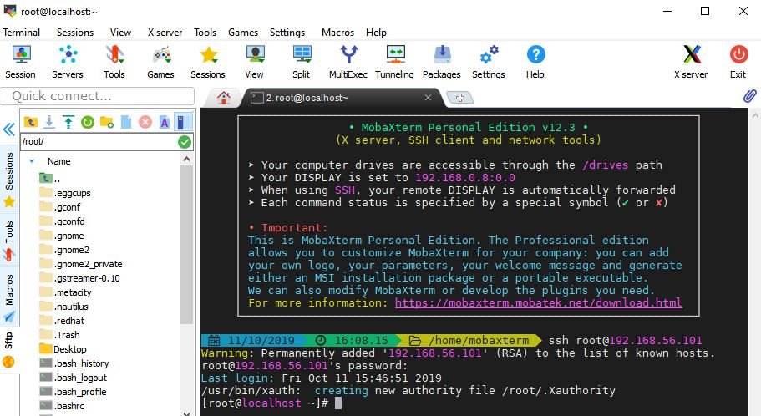
Task: Go to the home tab icon
Action: click(224, 98)
